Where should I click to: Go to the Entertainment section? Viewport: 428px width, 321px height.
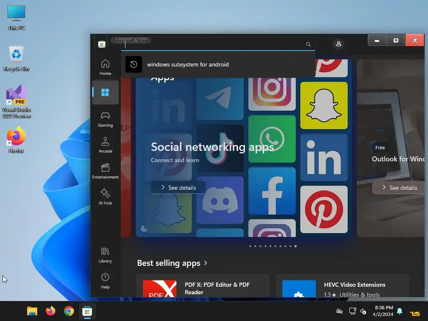105,171
